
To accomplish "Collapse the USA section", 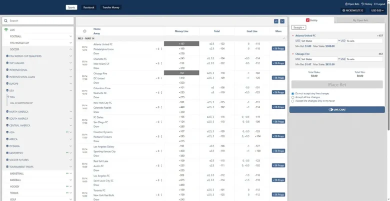I will pyautogui.click(x=70, y=91).
